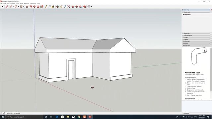Open Extension Manager ruby icon
The image size is (212, 119).
(x=85, y=7)
